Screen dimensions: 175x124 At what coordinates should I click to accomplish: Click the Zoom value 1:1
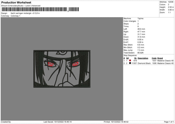pyautogui.click(x=169, y=12)
